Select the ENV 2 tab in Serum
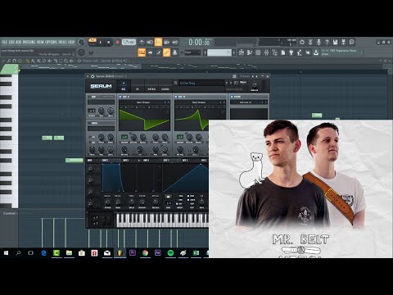The image size is (393, 295). 126,161
